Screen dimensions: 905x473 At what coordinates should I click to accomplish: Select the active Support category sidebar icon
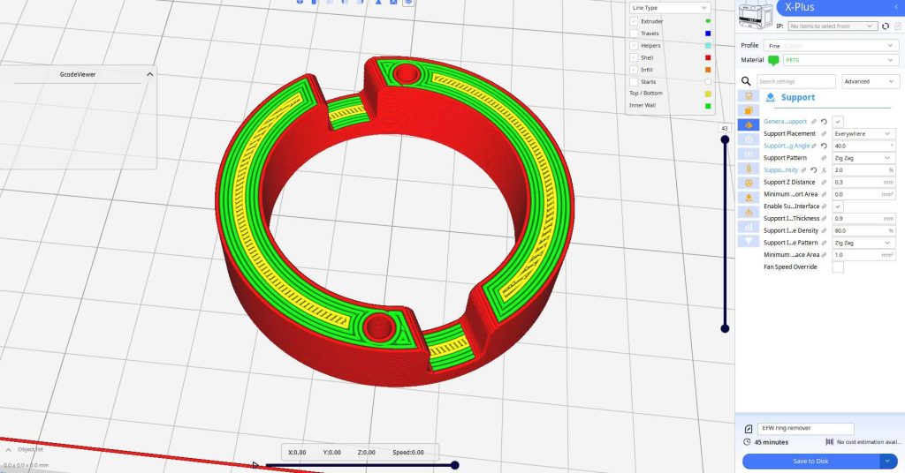click(x=749, y=124)
